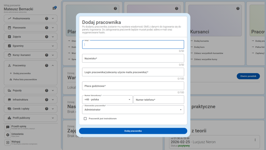Collapse the Pracownicy section
Viewport: 266px width, 150px height.
pos(53,65)
